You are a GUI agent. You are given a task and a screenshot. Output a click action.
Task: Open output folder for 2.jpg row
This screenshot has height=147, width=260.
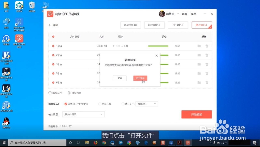tap(199, 55)
